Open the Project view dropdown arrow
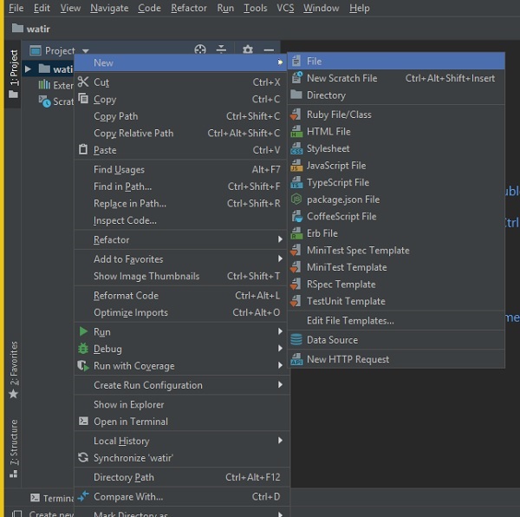The width and height of the screenshot is (520, 517). click(x=85, y=51)
